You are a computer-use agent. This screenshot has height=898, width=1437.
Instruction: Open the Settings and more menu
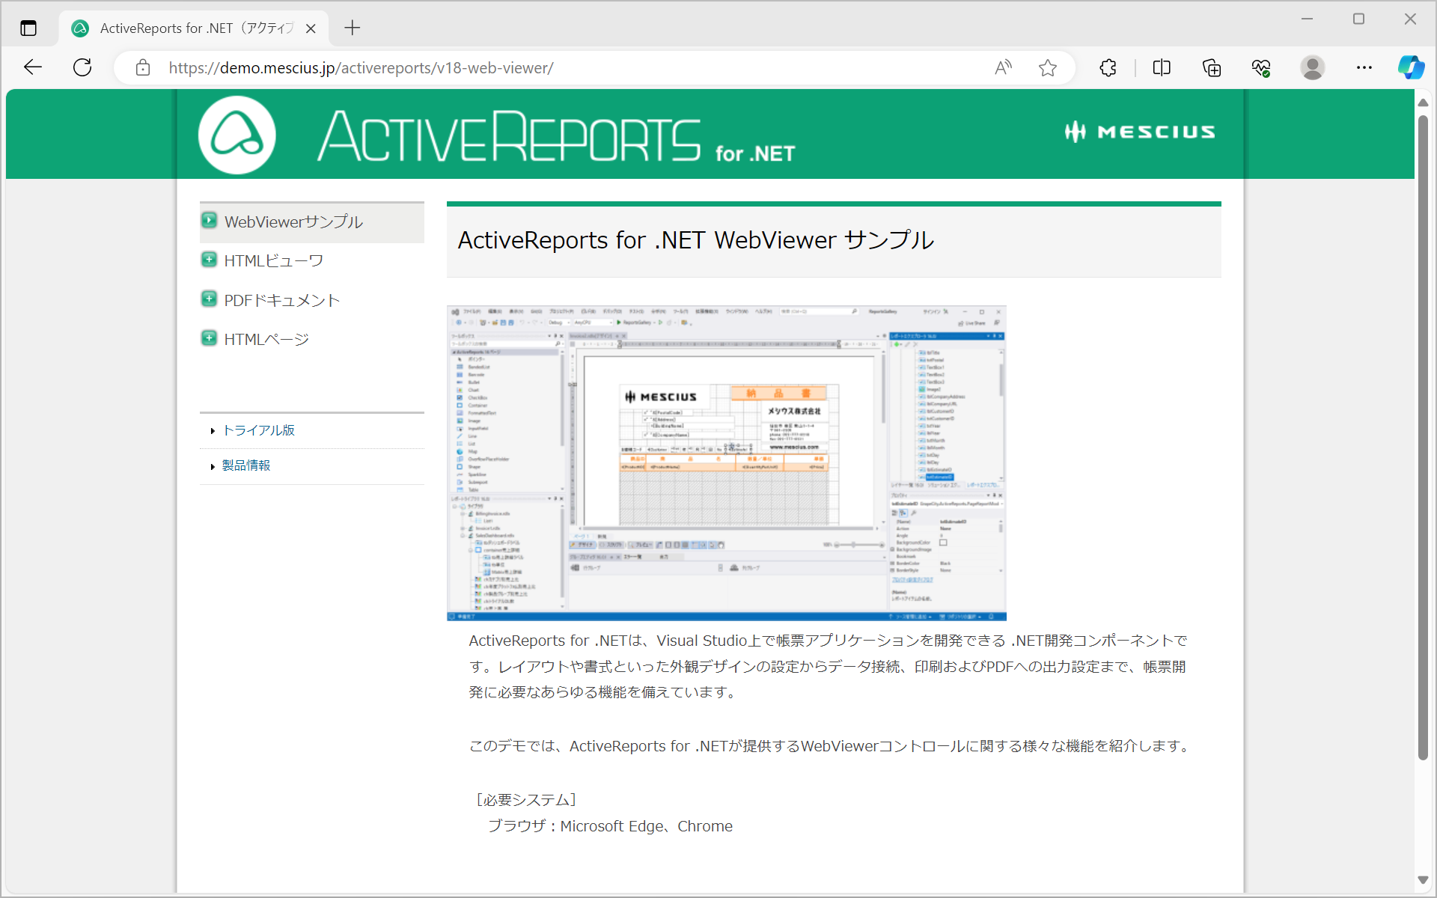[x=1364, y=68]
